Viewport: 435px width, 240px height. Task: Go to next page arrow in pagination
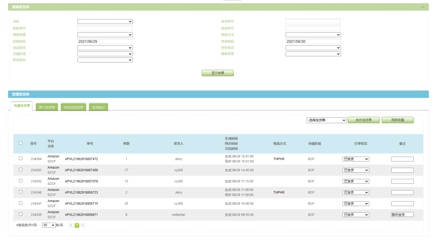[x=83, y=225]
